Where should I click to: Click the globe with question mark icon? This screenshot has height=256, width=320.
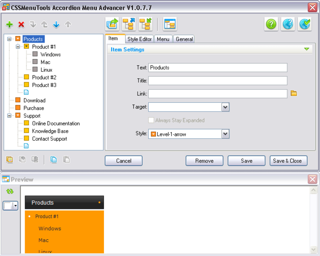coord(288,24)
